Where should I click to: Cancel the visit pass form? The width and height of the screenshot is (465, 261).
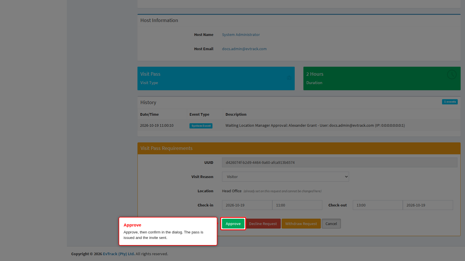pos(331,224)
